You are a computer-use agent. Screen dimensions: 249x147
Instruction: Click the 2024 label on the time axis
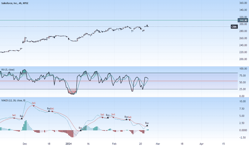69,144
